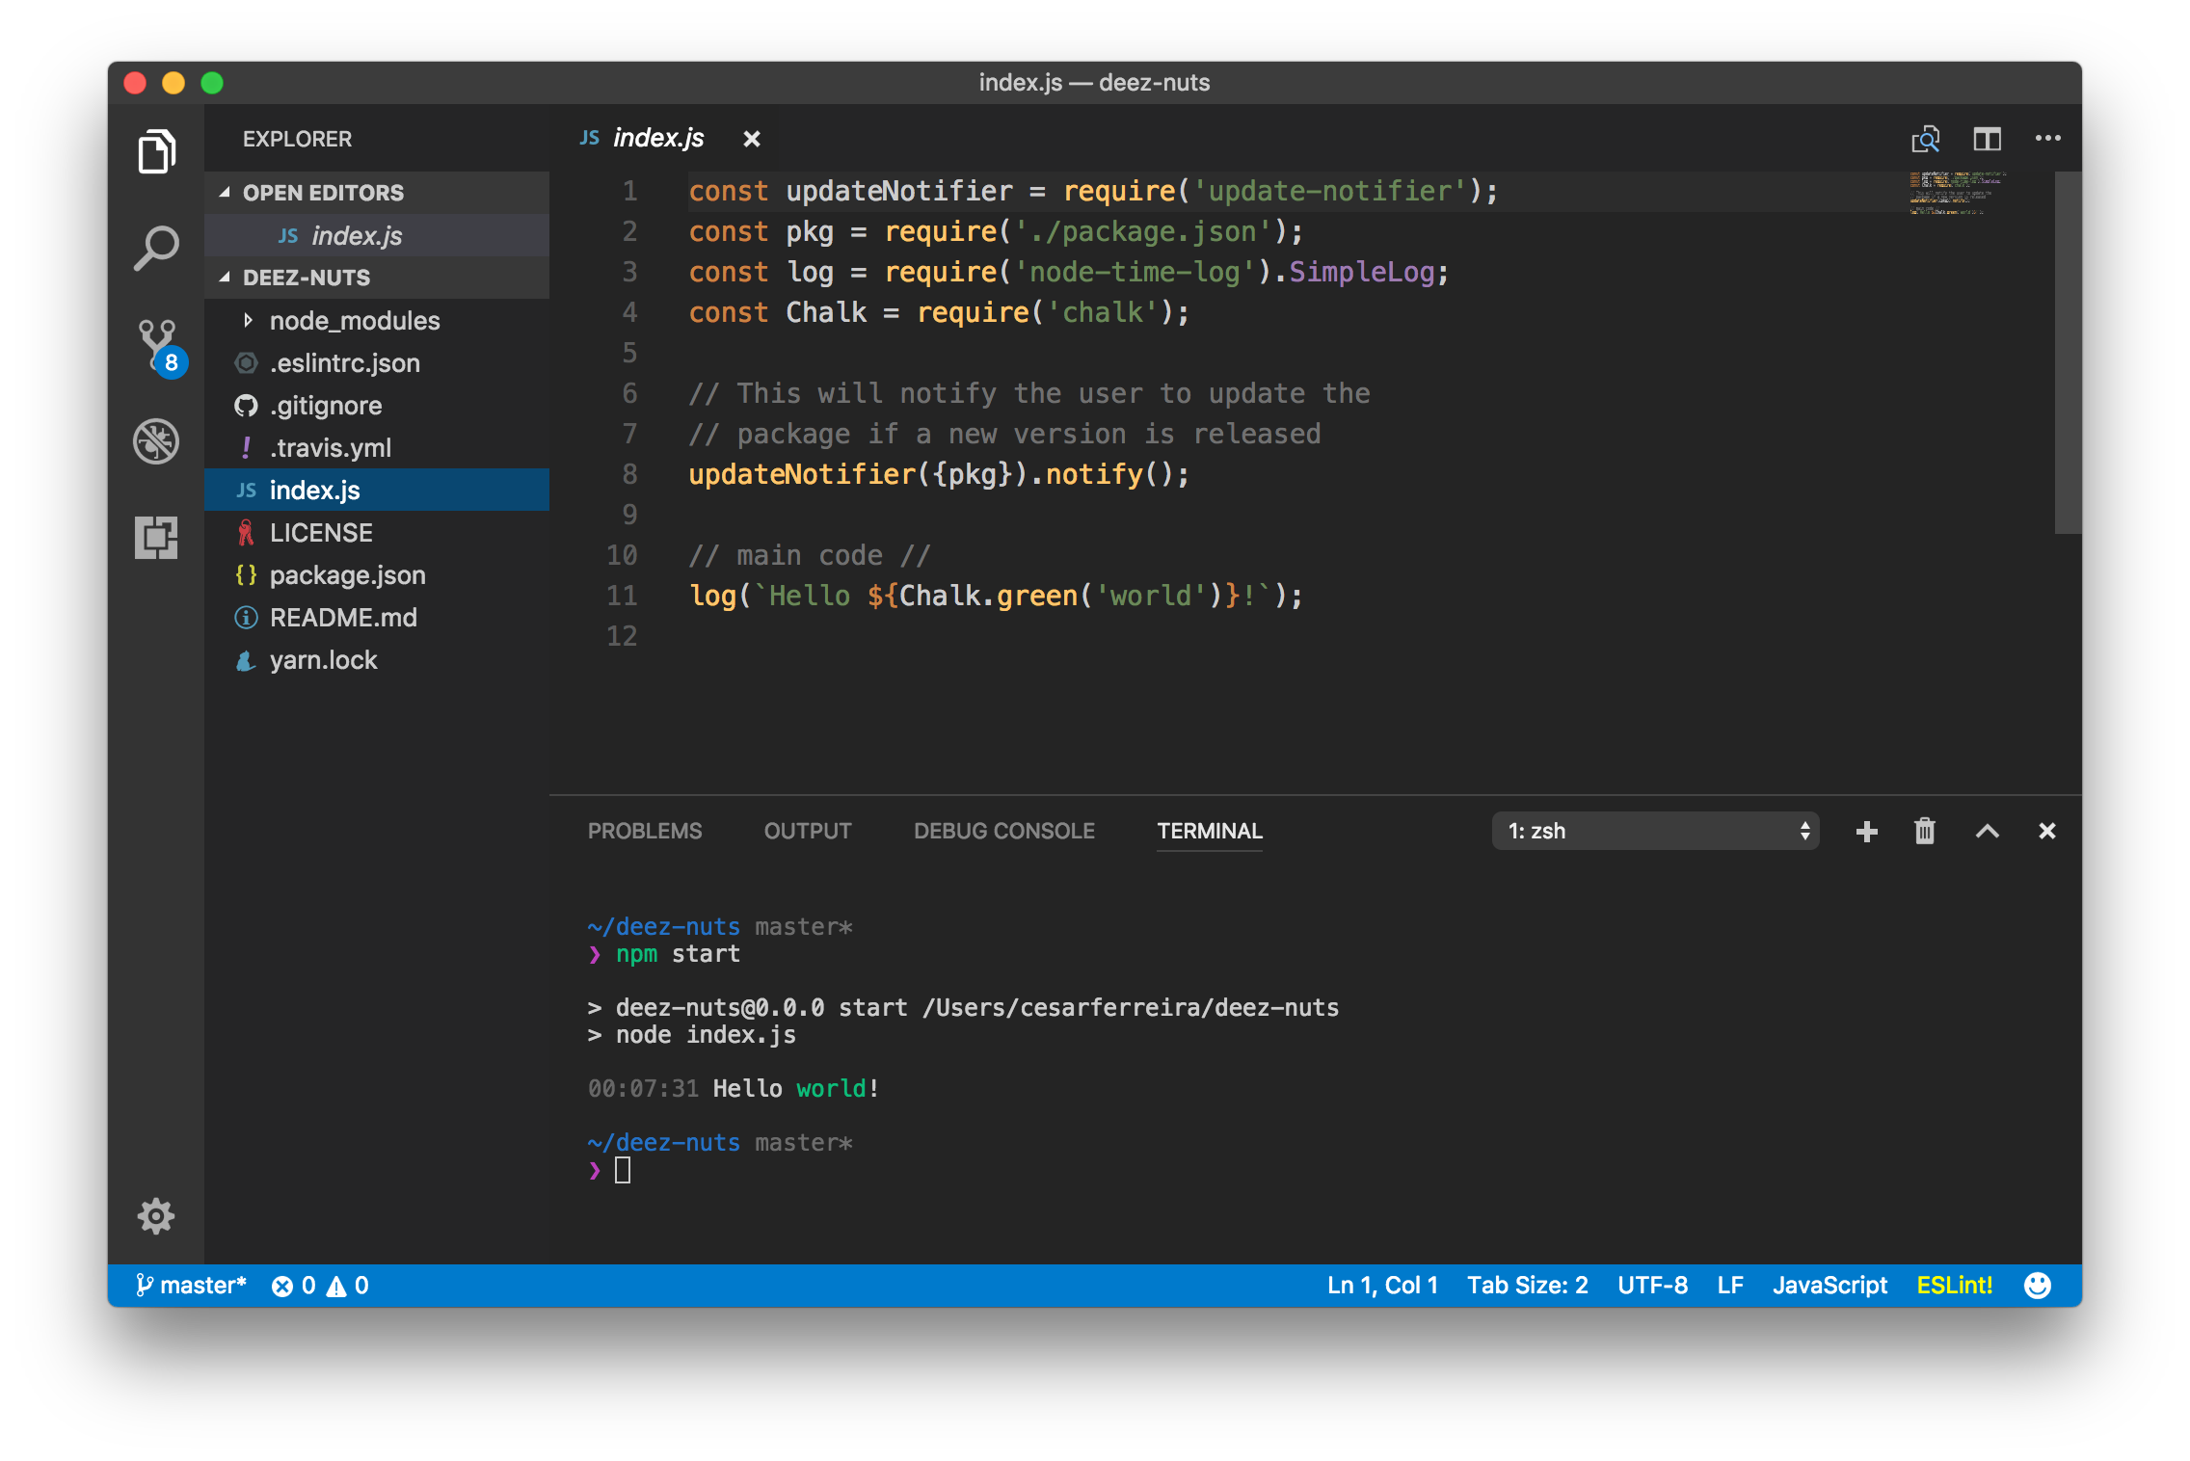
Task: Split the editor using the split icon
Action: [1988, 139]
